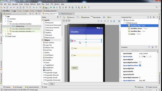Open Project panel settings gear
The image size is (162, 91).
(36, 14)
